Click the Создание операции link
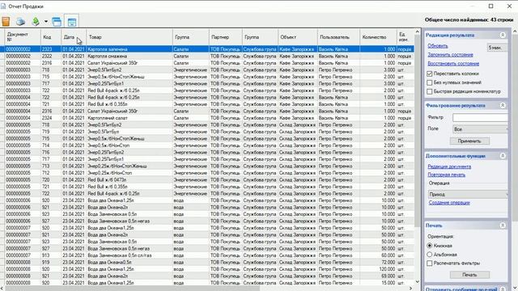This screenshot has width=518, height=291. tap(449, 203)
